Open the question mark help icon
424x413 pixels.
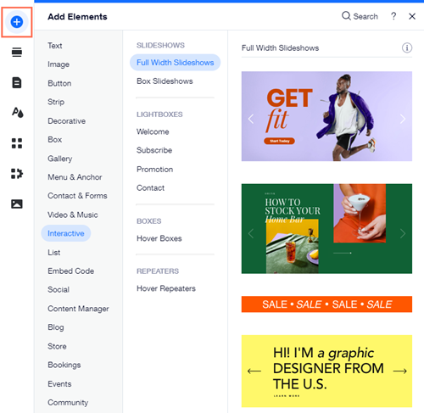[x=393, y=16]
